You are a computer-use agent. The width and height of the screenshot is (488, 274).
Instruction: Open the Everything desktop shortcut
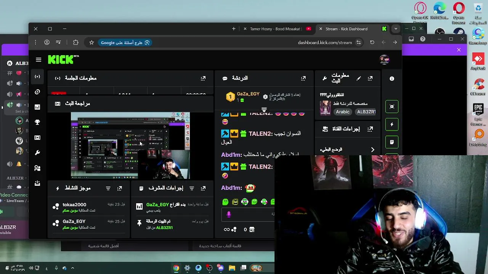coord(478,138)
